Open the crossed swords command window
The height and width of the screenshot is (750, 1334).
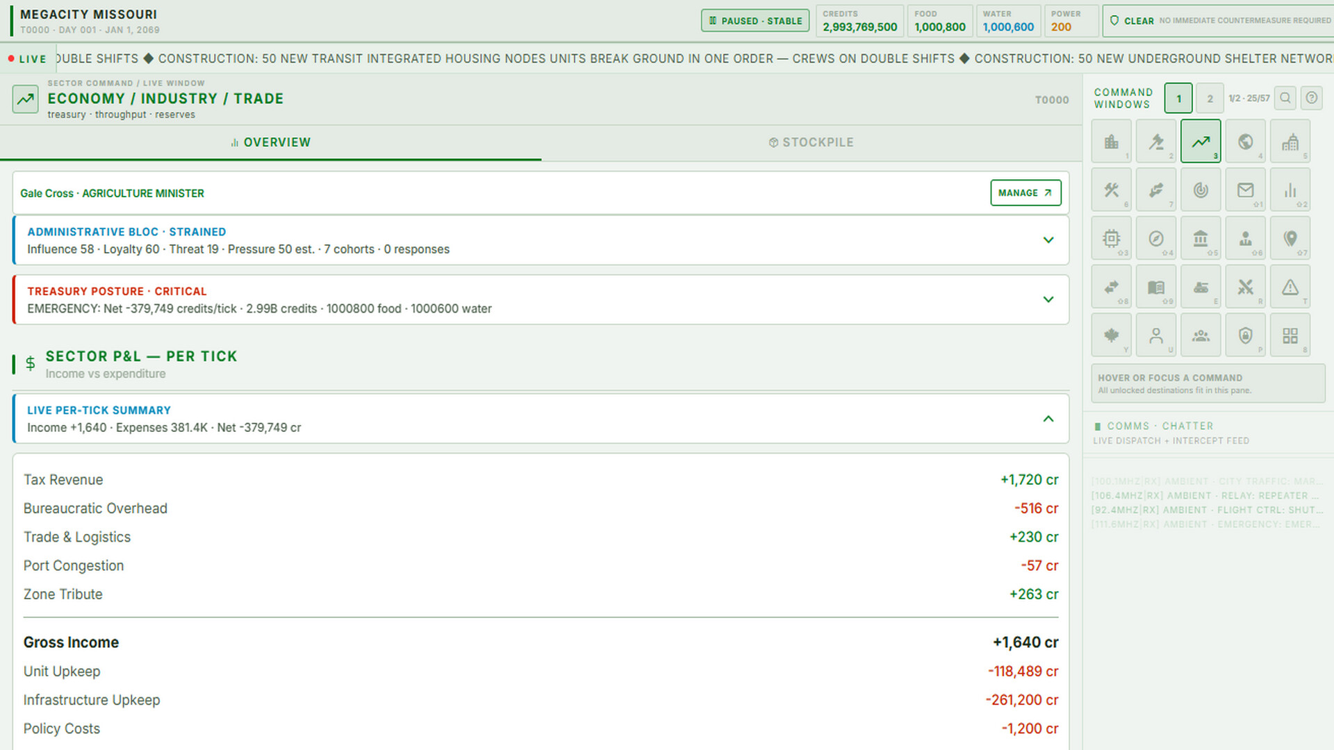coord(1246,287)
